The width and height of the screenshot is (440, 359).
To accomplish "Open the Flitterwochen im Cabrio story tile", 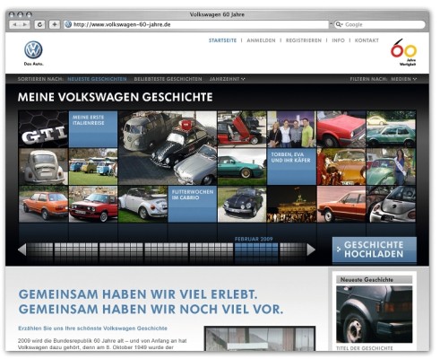I will pos(193,204).
